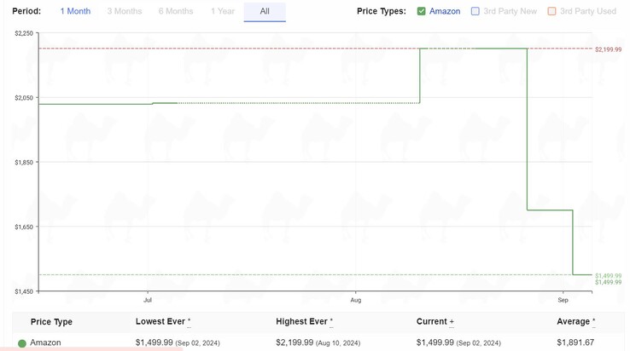
Task: Click the asterisk beside Highest Ever
Action: click(331, 322)
